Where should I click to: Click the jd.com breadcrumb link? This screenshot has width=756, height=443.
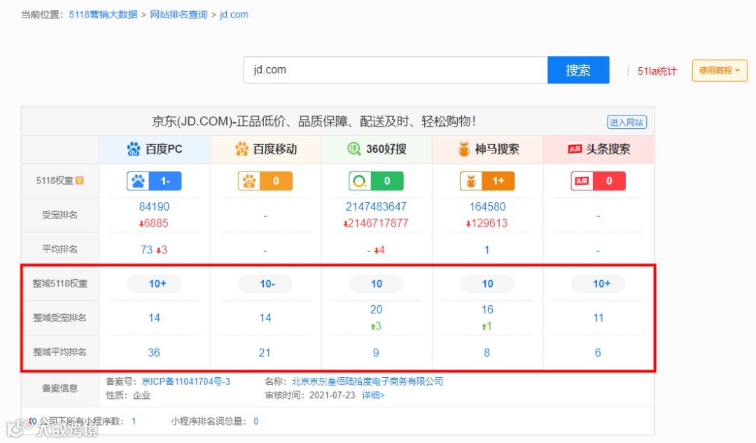click(234, 15)
